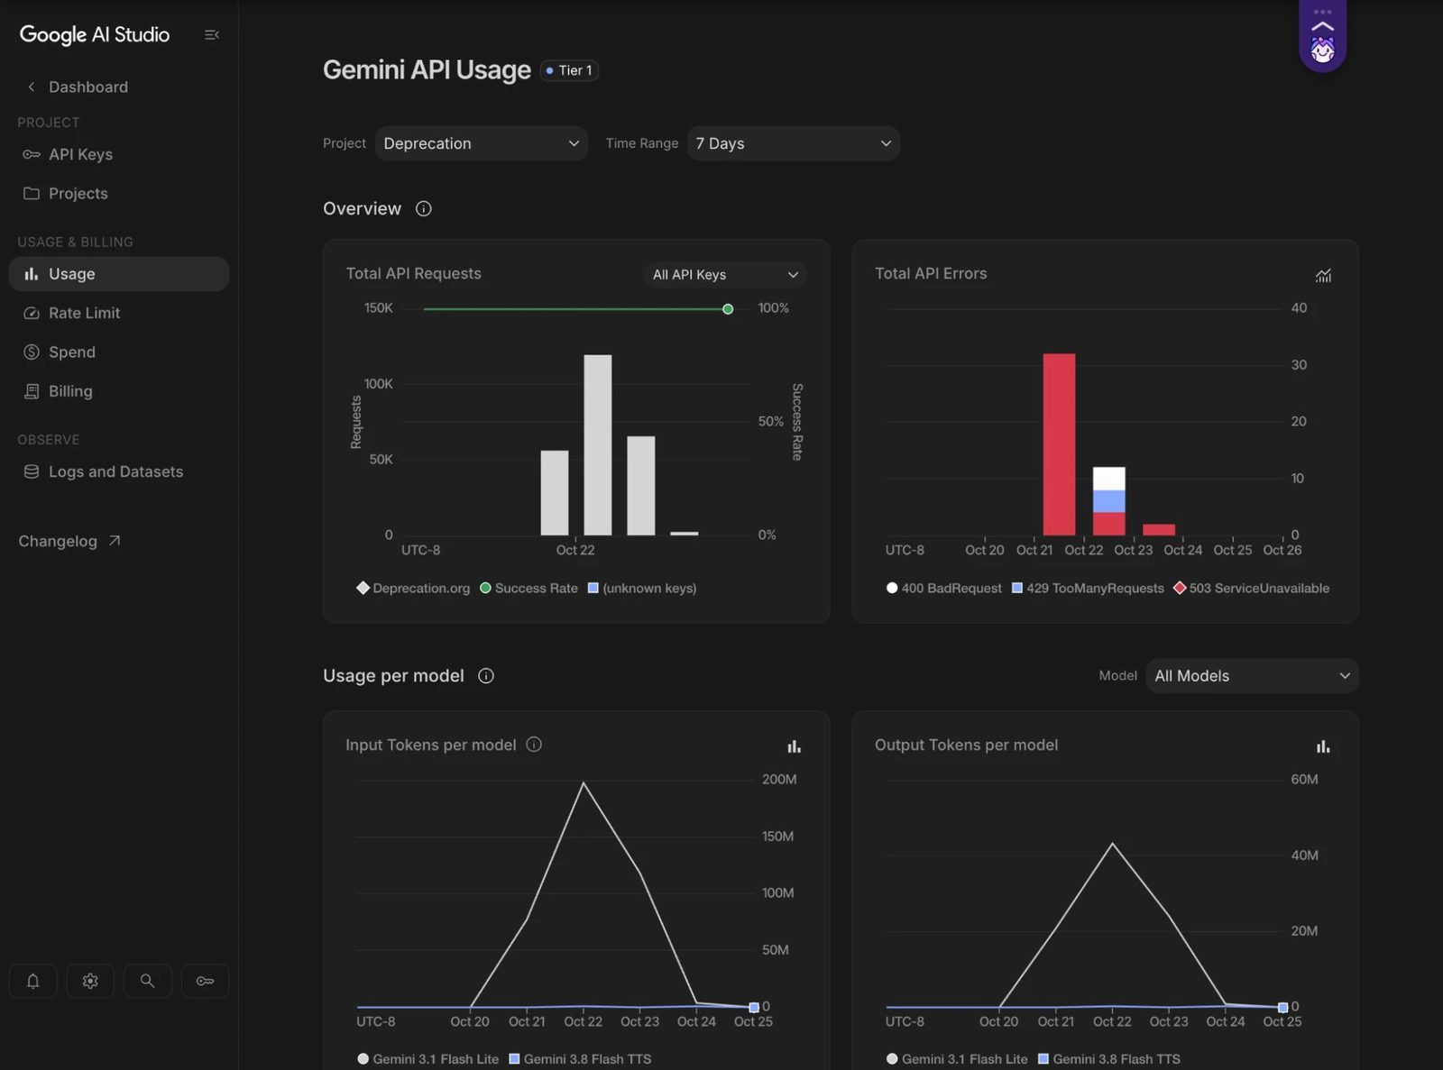This screenshot has height=1070, width=1443.
Task: Click the Overview info icon
Action: point(423,209)
